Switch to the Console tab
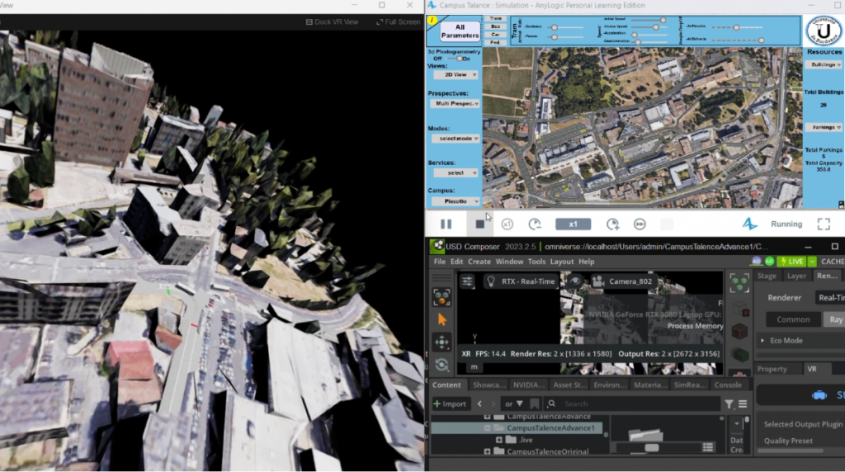The image size is (845, 472). pyautogui.click(x=727, y=385)
